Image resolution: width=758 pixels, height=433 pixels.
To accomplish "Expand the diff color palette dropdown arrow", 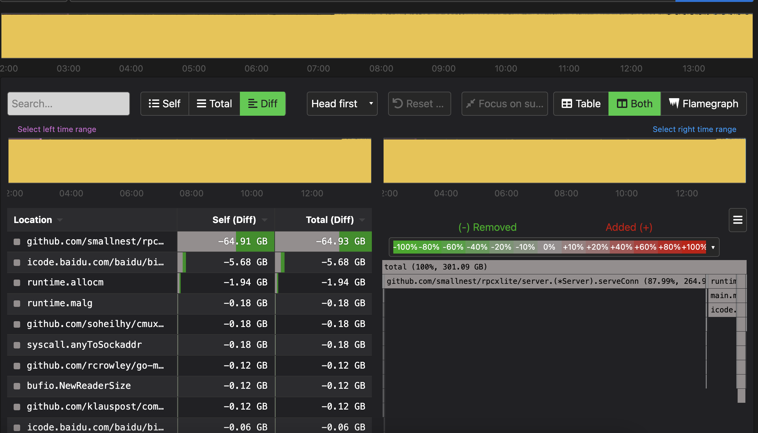I will point(713,247).
